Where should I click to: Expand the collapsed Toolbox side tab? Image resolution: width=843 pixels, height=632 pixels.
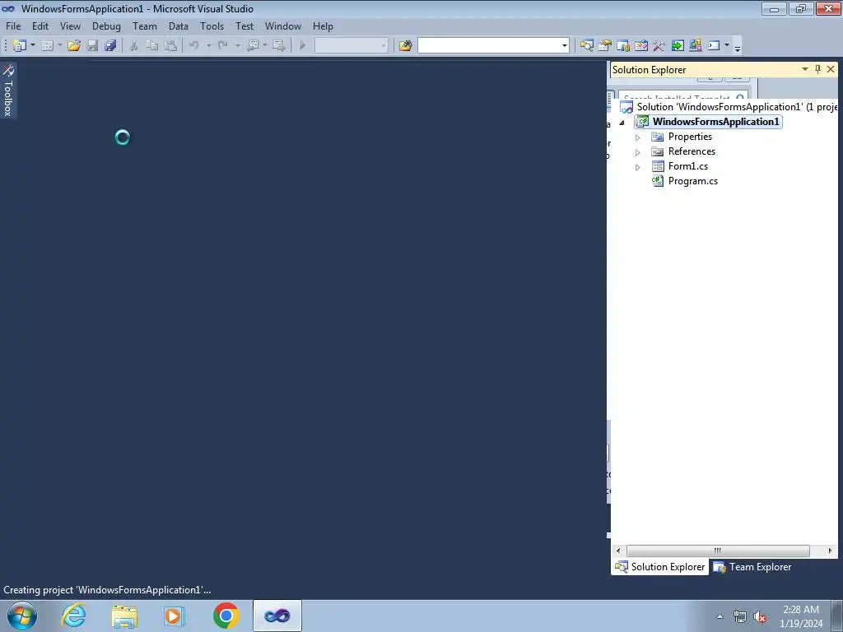pos(8,91)
